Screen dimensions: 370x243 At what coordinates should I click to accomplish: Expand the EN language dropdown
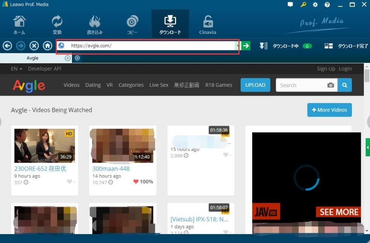tap(17, 69)
